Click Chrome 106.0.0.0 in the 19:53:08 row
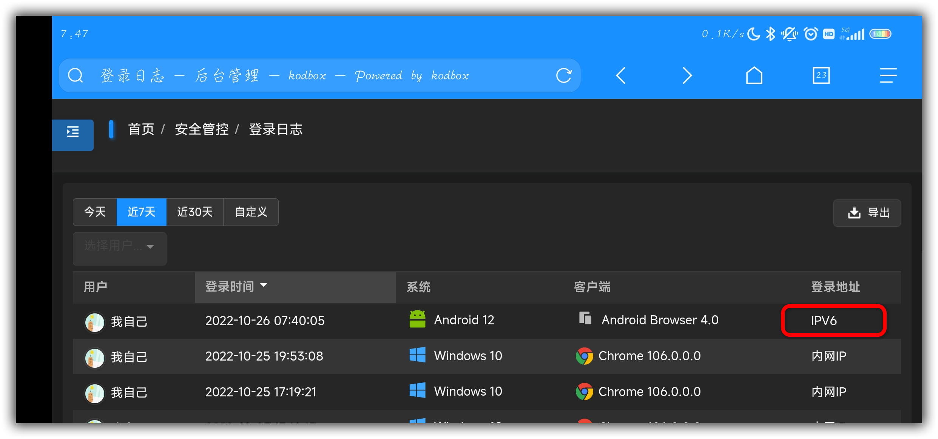The width and height of the screenshot is (938, 439). coord(650,356)
